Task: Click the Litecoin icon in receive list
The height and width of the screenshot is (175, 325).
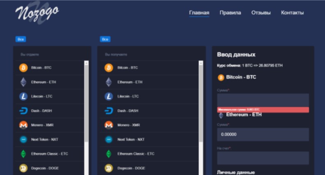Action: pyautogui.click(x=108, y=97)
